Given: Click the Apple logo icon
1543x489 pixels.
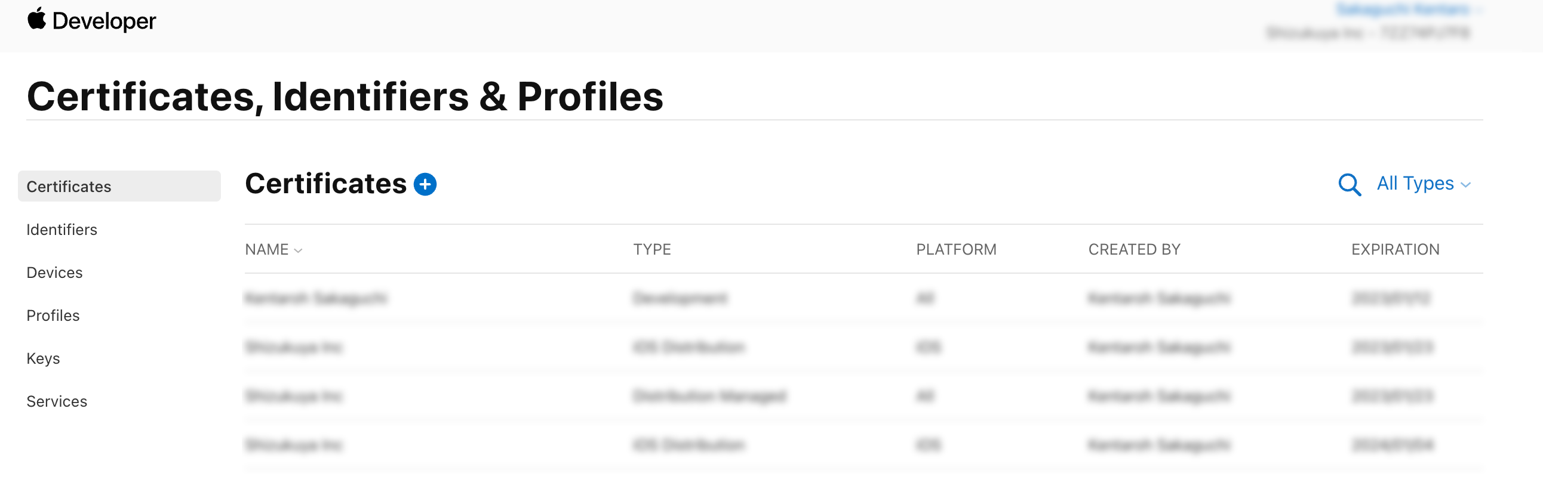Looking at the screenshot, I should click(x=36, y=20).
